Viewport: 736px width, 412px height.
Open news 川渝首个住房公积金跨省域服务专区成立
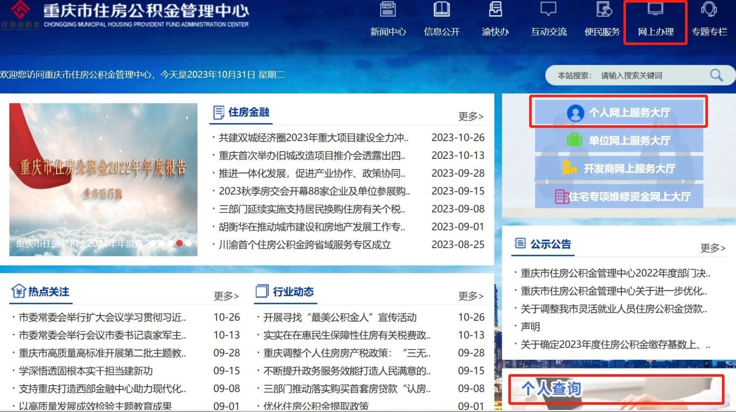[304, 245]
